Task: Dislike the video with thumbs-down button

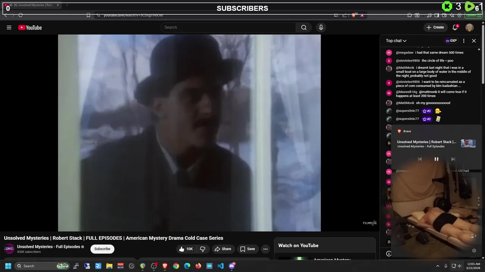Action: click(x=203, y=249)
